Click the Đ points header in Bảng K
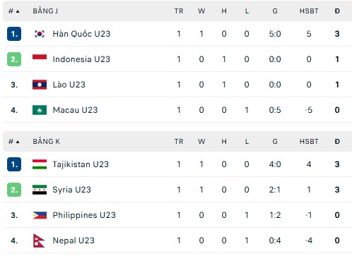 337,142
